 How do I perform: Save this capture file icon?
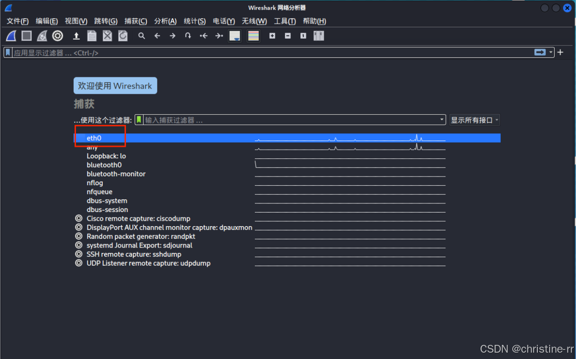[92, 36]
